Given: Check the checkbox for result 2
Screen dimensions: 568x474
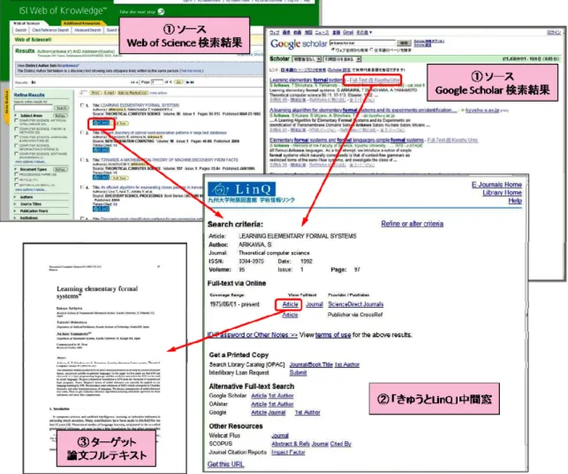Looking at the screenshot, I should click(82, 133).
